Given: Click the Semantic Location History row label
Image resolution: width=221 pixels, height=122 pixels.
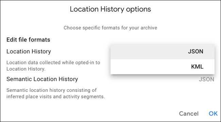Looking at the screenshot, I should [x=42, y=79].
